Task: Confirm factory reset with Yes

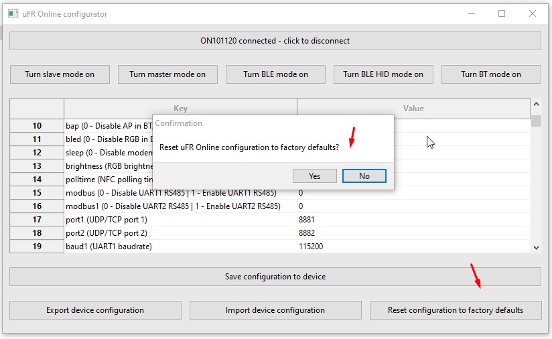Action: tap(314, 176)
